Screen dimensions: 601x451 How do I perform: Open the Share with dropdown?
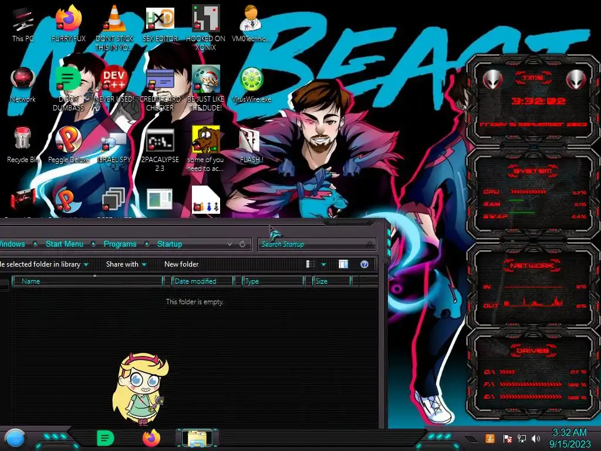click(x=126, y=264)
